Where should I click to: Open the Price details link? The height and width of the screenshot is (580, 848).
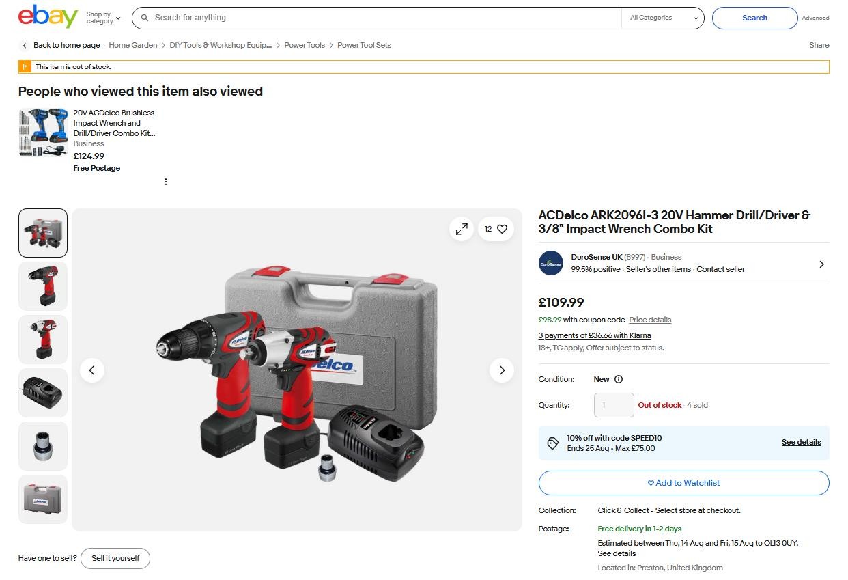pyautogui.click(x=650, y=320)
